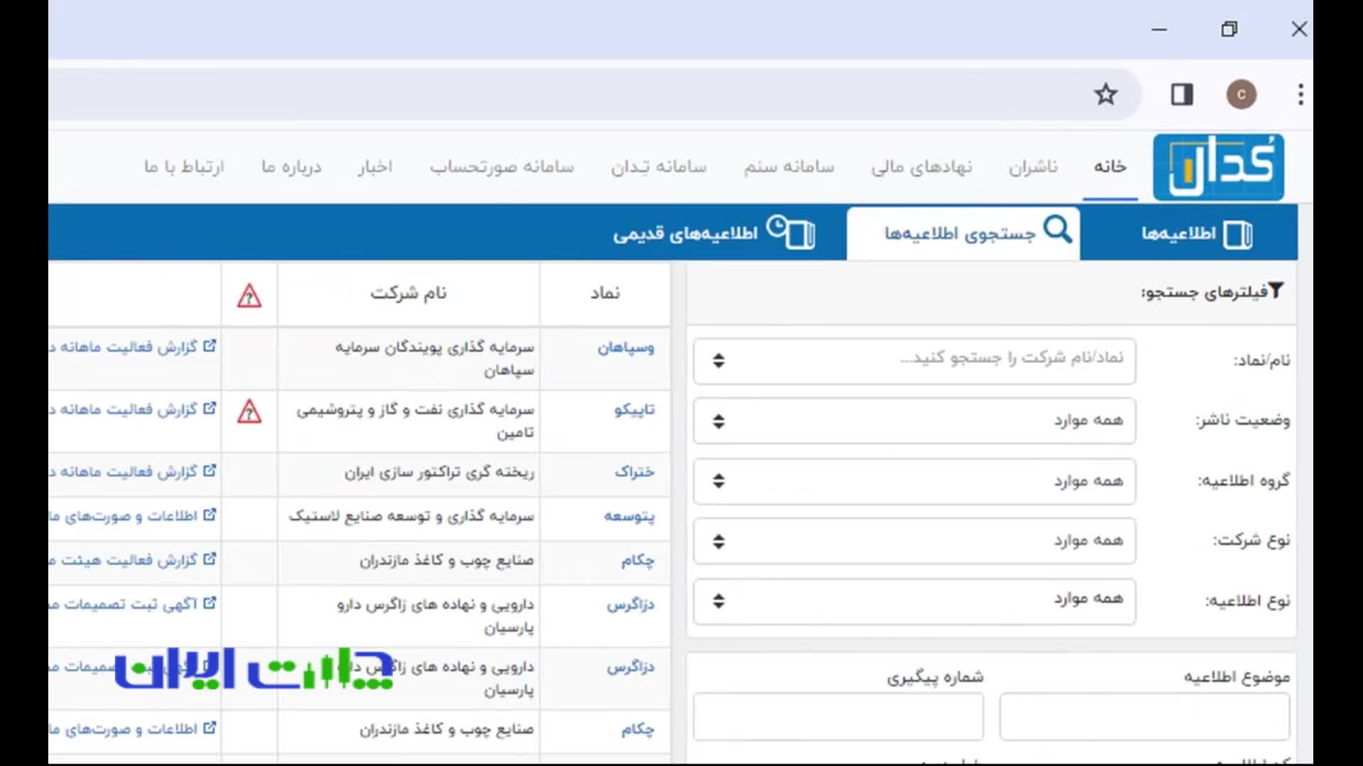Click the magnifier icon on جستجوی اطلاعیه‌ها
Viewport: 1363px width, 766px height.
[x=1058, y=230]
